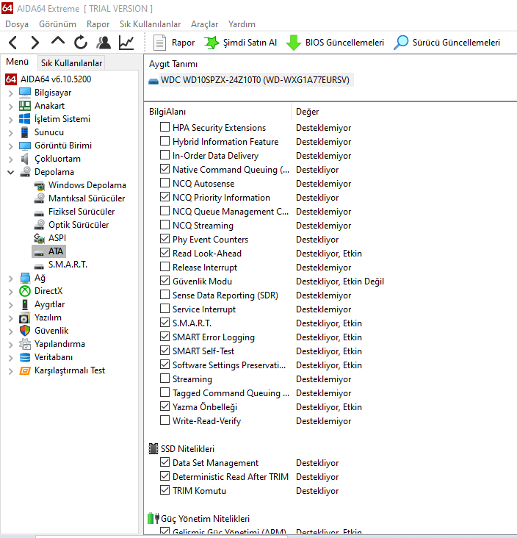Toggle HPA Security Extensions checkbox
This screenshot has height=538, width=517.
click(165, 127)
